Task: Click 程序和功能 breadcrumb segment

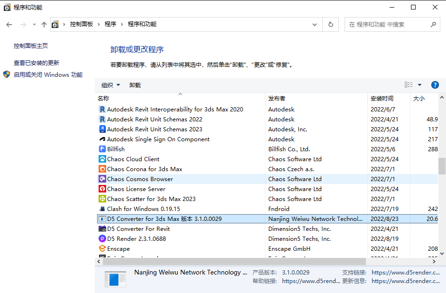Action: coord(142,24)
